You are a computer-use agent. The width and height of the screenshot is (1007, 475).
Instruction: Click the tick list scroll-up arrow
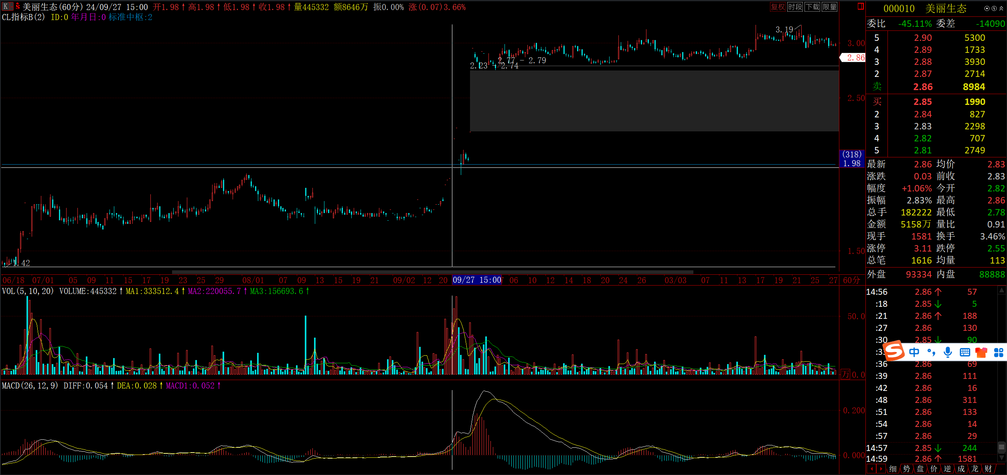click(x=1001, y=290)
